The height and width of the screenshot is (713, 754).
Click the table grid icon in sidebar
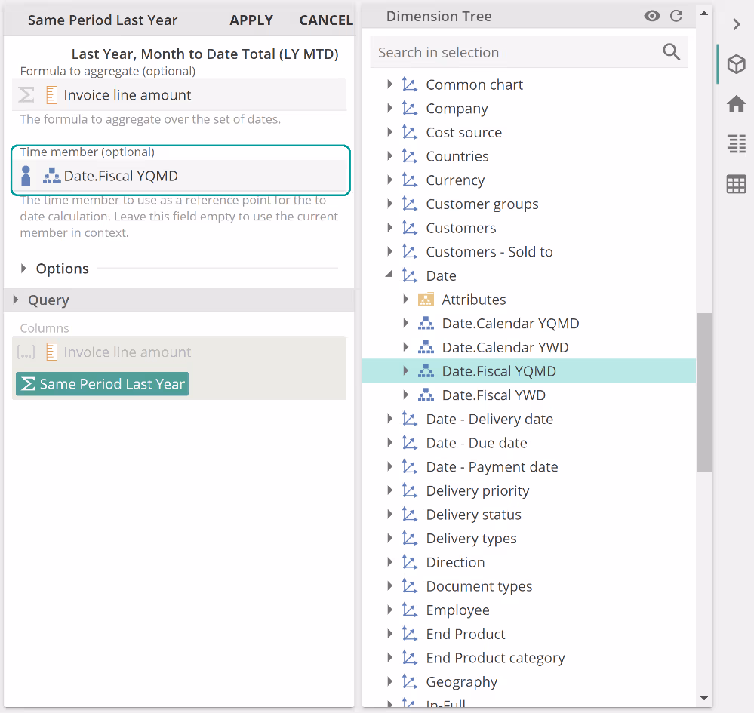[x=736, y=184]
